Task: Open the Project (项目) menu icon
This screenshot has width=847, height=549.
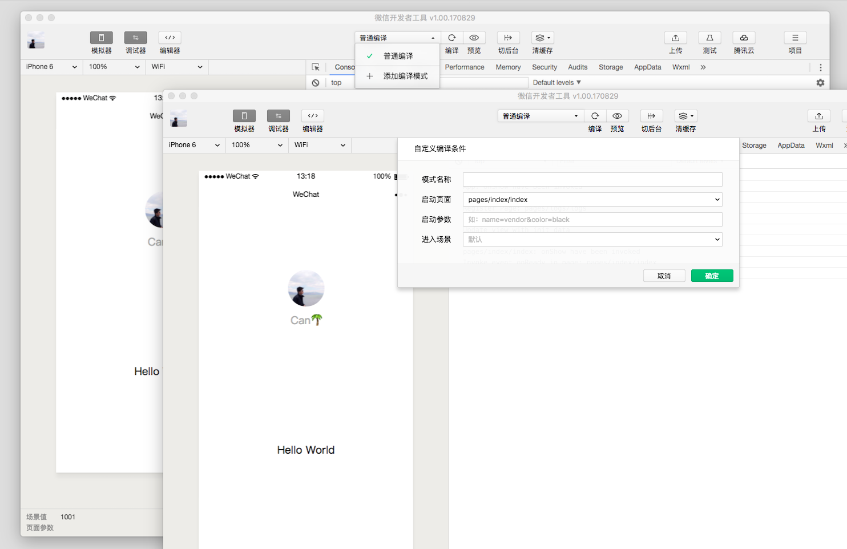Action: [x=795, y=38]
